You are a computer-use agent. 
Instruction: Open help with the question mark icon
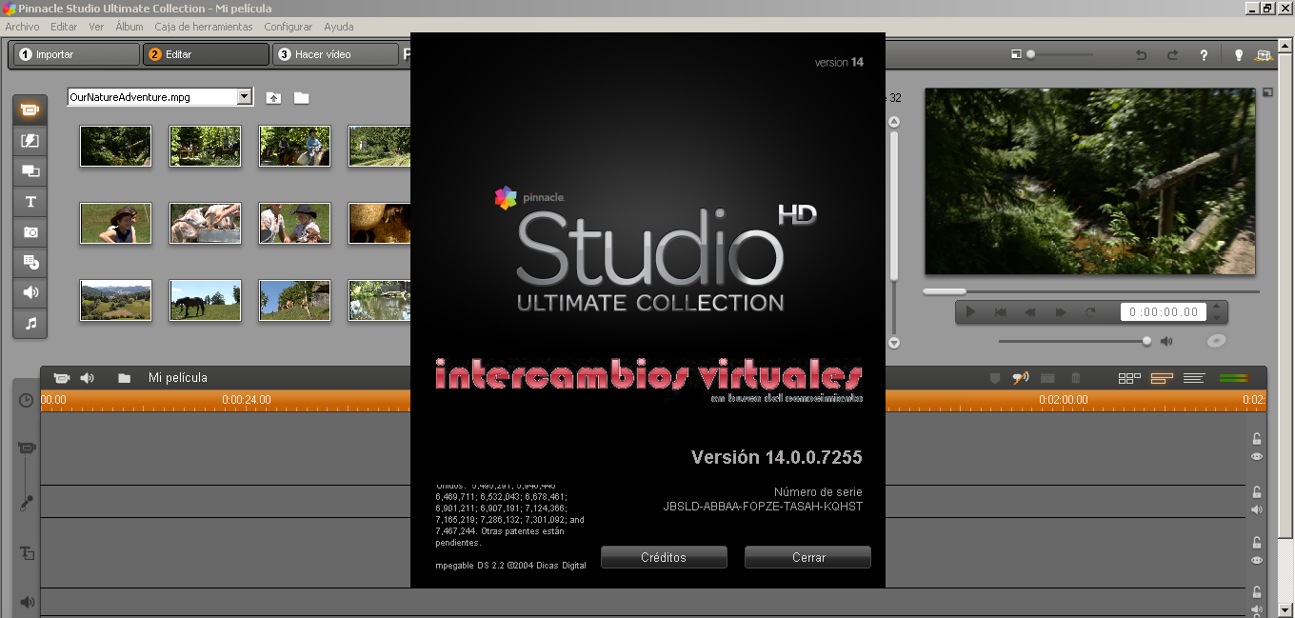point(1204,55)
